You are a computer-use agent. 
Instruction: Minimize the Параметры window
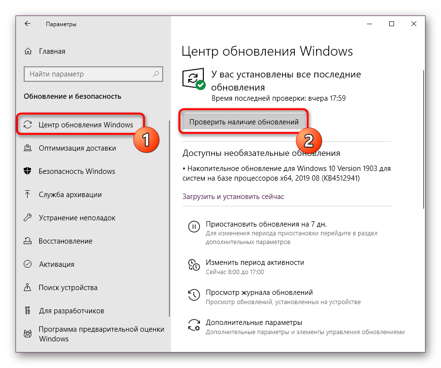(369, 24)
